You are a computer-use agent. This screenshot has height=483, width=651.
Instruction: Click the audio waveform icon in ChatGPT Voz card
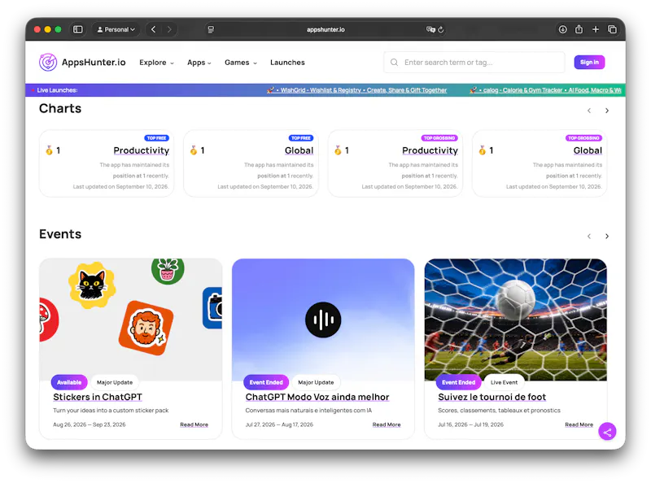pos(323,320)
